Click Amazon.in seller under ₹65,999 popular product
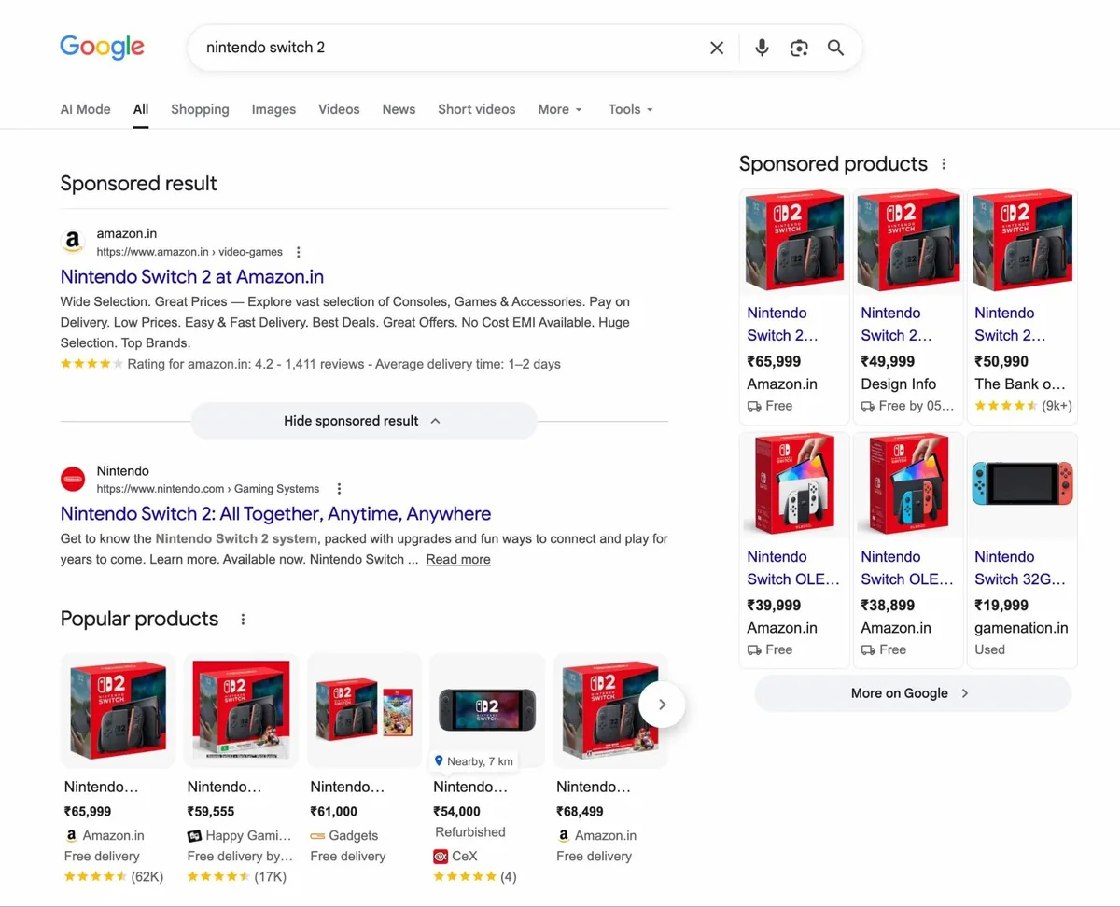The height and width of the screenshot is (907, 1120). click(x=105, y=836)
